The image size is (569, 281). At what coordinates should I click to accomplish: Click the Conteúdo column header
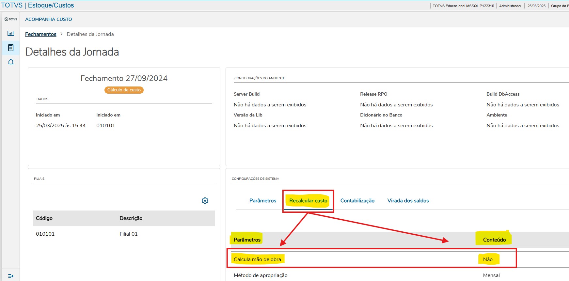[494, 240]
